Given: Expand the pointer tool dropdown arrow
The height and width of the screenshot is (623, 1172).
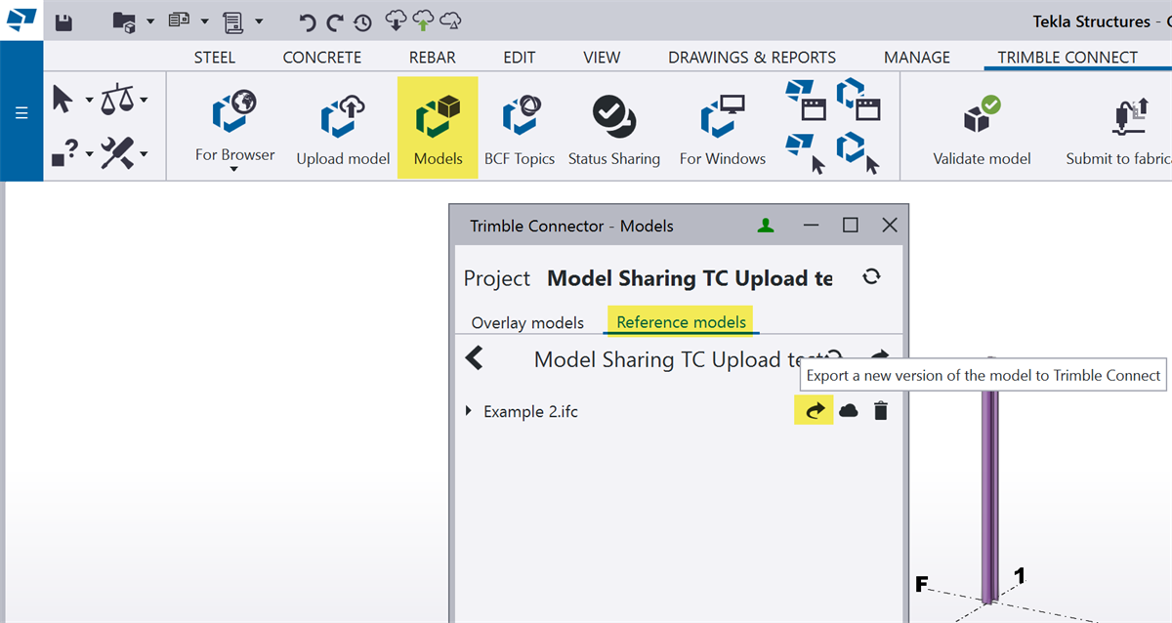Looking at the screenshot, I should pos(89,100).
